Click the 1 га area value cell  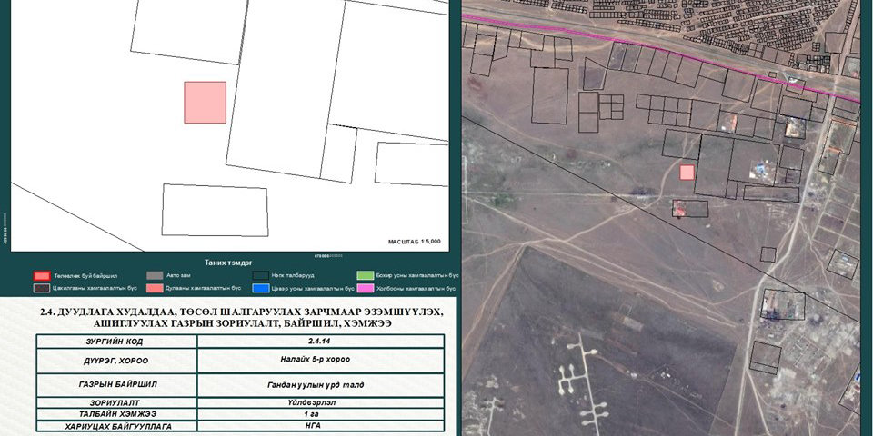pos(319,413)
